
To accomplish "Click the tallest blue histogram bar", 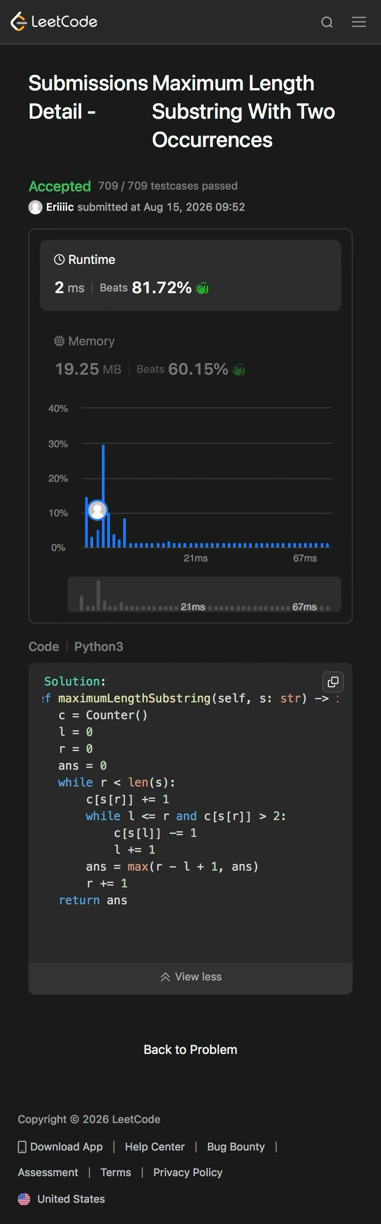I will (103, 496).
